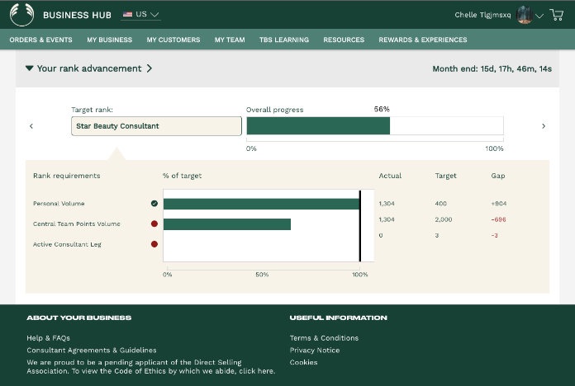Open My Customers menu
The height and width of the screenshot is (386, 575).
pos(173,40)
